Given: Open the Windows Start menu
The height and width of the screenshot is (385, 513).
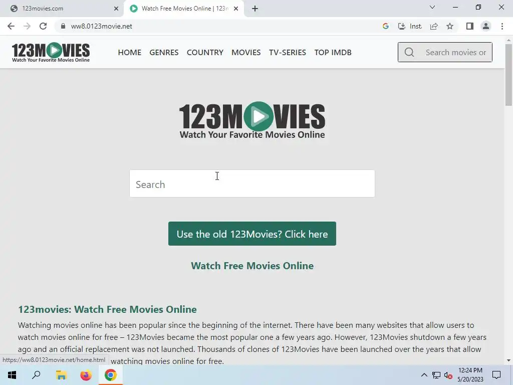Looking at the screenshot, I should point(12,375).
